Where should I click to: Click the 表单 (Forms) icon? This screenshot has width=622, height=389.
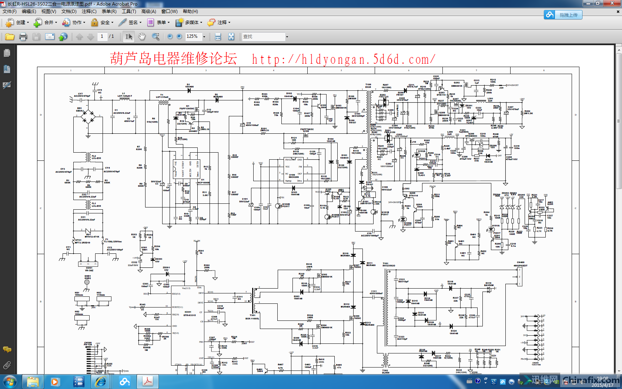coord(151,23)
